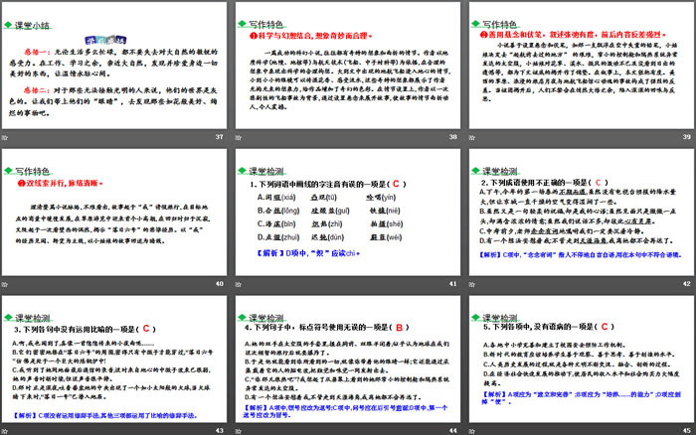Screen dimensions: 696x435
Task: Click the animation star icon under slide 38
Action: coord(239,137)
